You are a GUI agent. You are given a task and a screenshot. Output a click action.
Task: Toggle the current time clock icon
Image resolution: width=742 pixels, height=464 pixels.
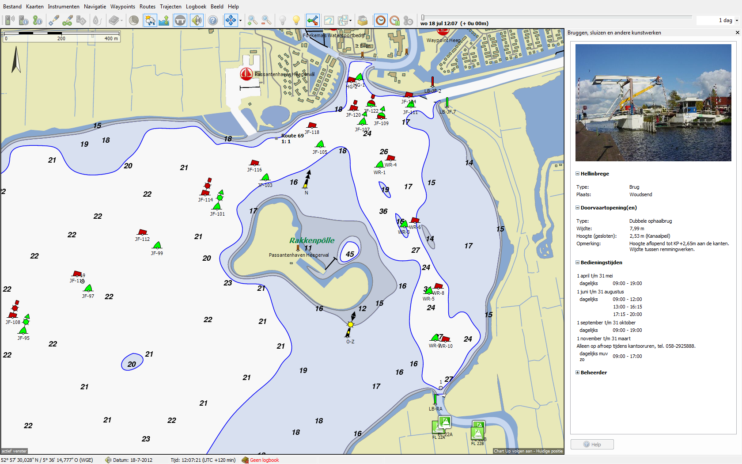point(381,20)
